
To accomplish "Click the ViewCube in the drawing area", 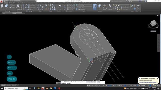I will pos(153,23).
